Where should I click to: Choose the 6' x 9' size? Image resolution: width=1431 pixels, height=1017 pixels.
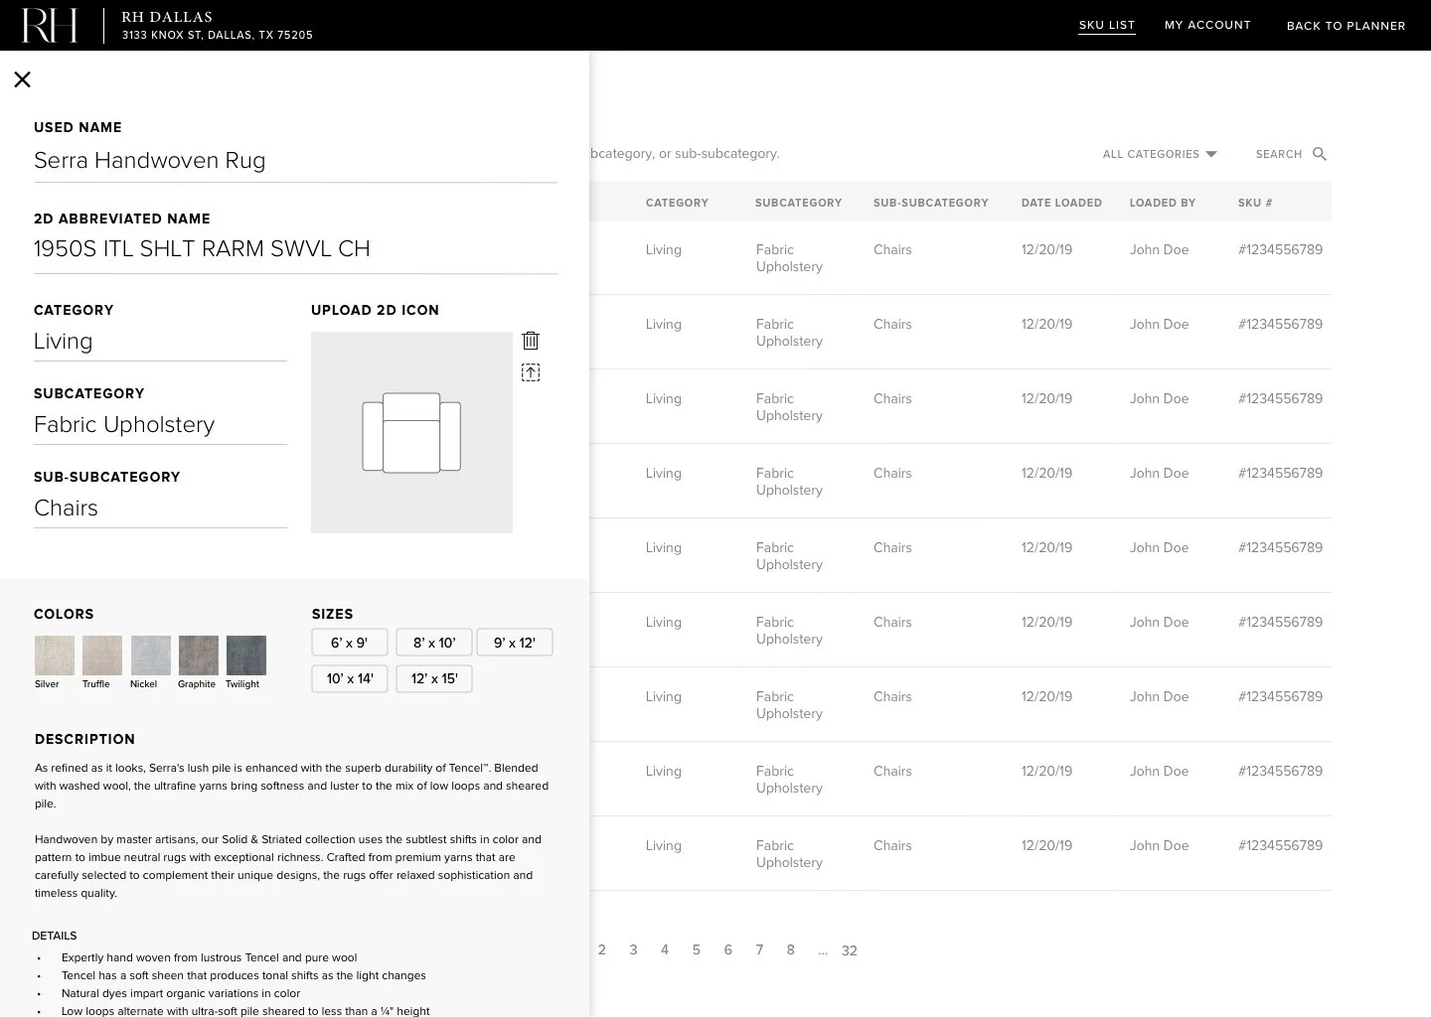click(350, 643)
